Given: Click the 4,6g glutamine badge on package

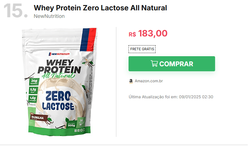Looking at the screenshot, I should coord(33,99).
